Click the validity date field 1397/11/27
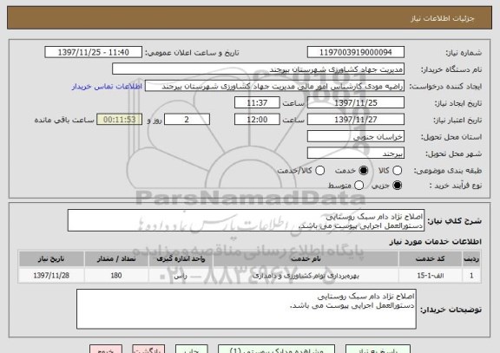The height and width of the screenshot is (353, 500). click(x=356, y=120)
